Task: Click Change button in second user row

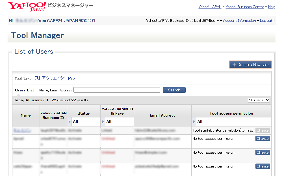Action: pyautogui.click(x=263, y=139)
